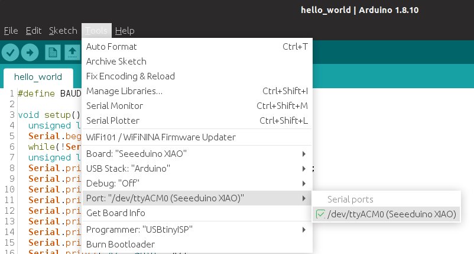Viewport: 474px width, 254px height.
Task: Select the hello_world sketch tab
Action: 38,77
